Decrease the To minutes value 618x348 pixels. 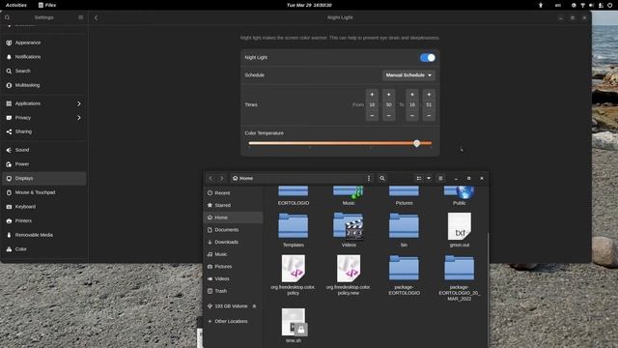tap(429, 116)
